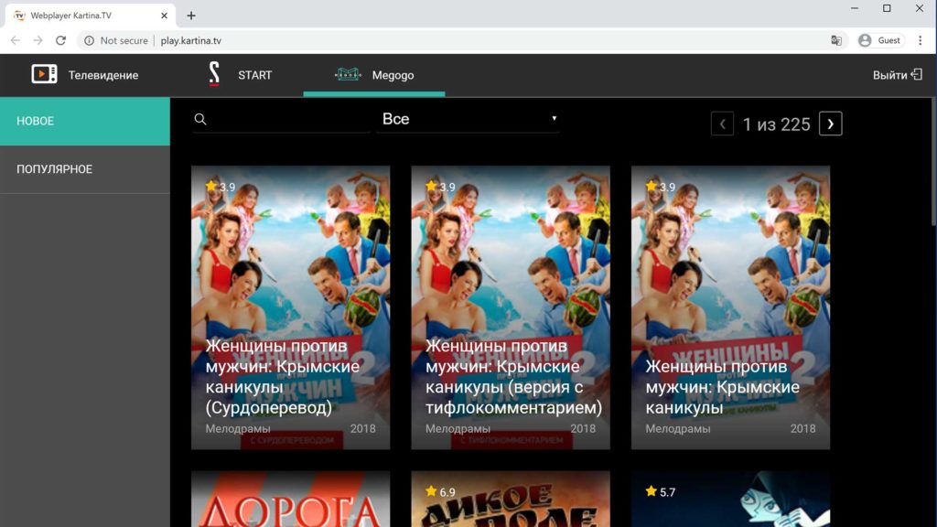Click the dropdown arrow beside Все

[554, 118]
